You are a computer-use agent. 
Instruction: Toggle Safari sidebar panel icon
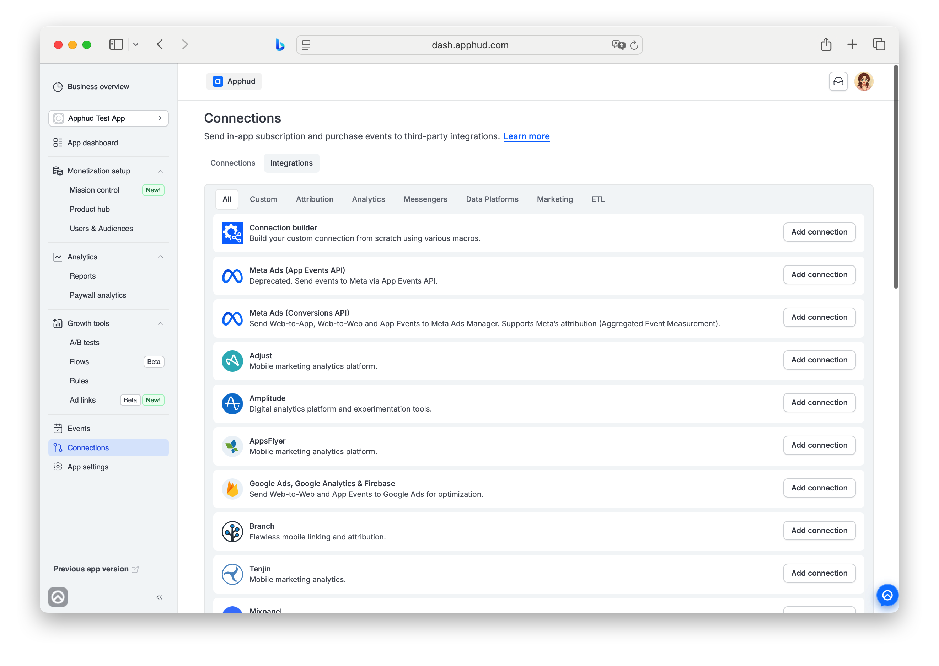click(116, 45)
